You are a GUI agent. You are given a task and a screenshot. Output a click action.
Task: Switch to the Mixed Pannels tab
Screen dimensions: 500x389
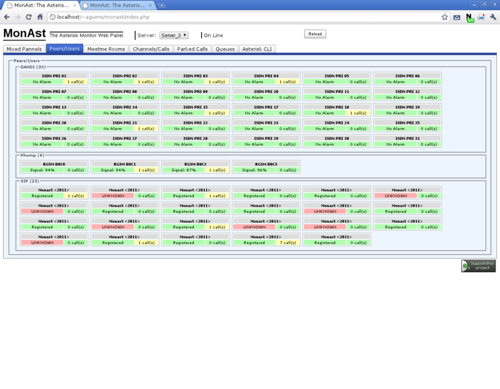tap(24, 49)
